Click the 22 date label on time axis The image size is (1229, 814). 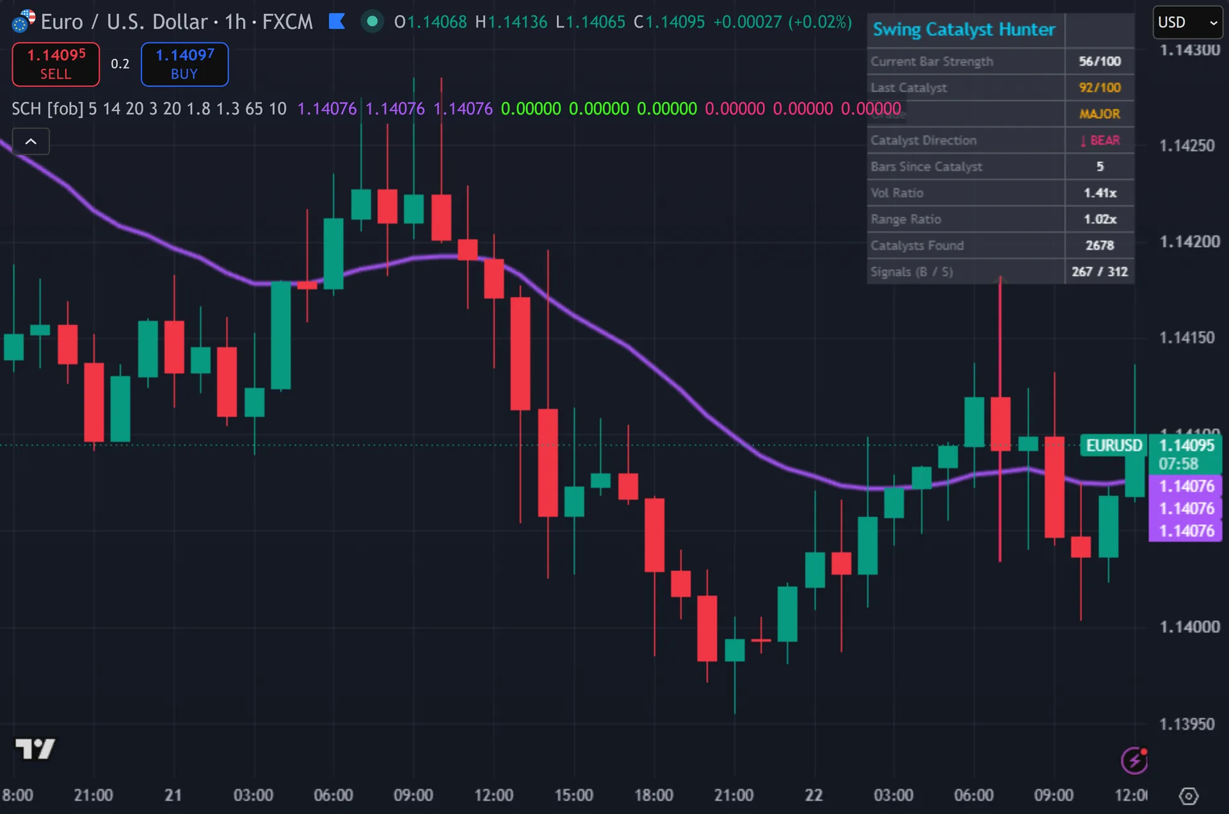pos(814,795)
